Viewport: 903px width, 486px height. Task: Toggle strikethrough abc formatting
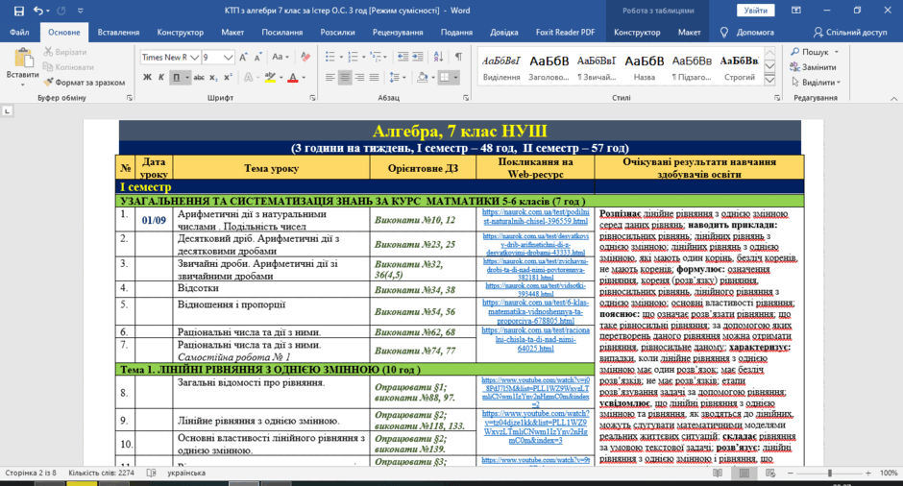(x=199, y=77)
